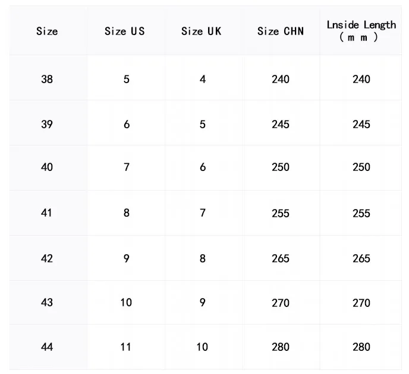This screenshot has height=374, width=409.
Task: Click size 43 in the Size column
Action: (x=47, y=302)
